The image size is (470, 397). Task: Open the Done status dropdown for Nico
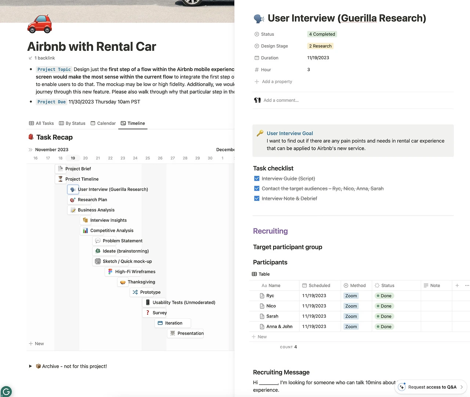tap(384, 306)
